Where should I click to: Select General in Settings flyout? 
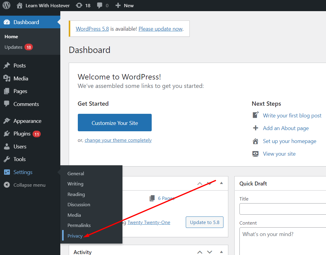point(76,173)
